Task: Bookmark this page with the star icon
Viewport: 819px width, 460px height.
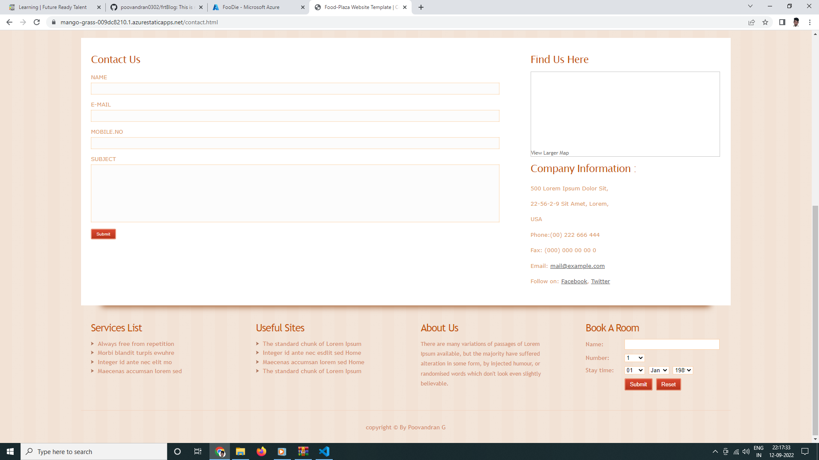Action: point(765,22)
